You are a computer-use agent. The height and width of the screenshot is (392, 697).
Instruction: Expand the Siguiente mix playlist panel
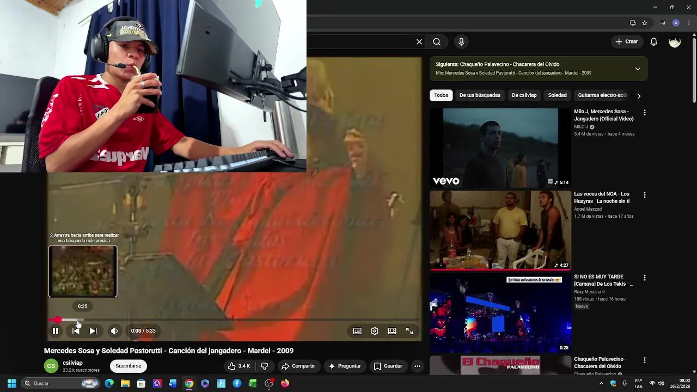(x=638, y=69)
